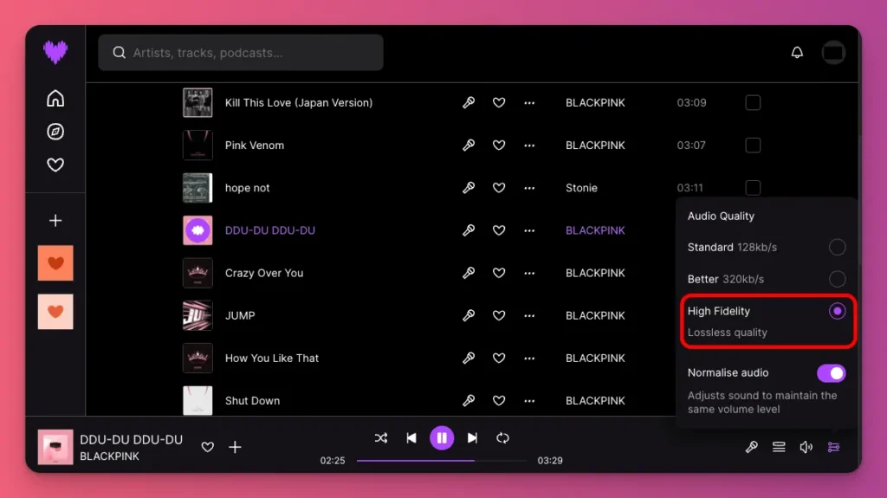This screenshot has width=887, height=498.
Task: Show lyrics for Crazy Over You
Action: [x=469, y=273]
